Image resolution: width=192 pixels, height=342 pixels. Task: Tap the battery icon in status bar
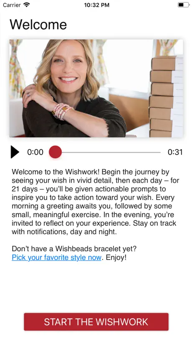pyautogui.click(x=184, y=5)
